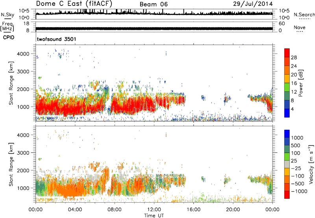Click the '25' label on the velocity colorbar
This screenshot has height=218, width=315.
(x=294, y=161)
